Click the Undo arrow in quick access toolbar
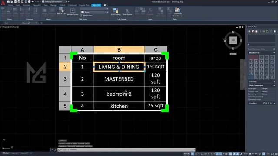 (x=33, y=2)
